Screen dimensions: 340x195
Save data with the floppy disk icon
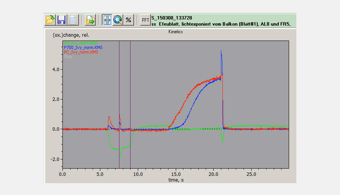click(x=61, y=20)
